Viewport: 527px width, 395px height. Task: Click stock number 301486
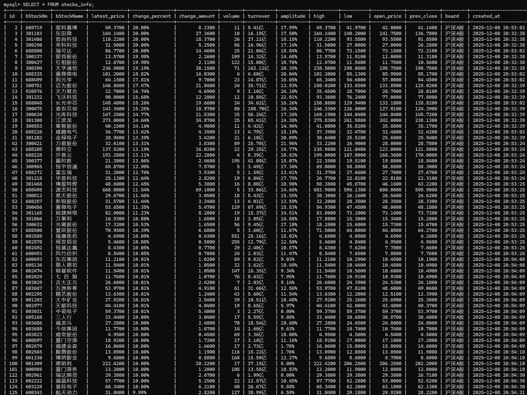coord(34,39)
